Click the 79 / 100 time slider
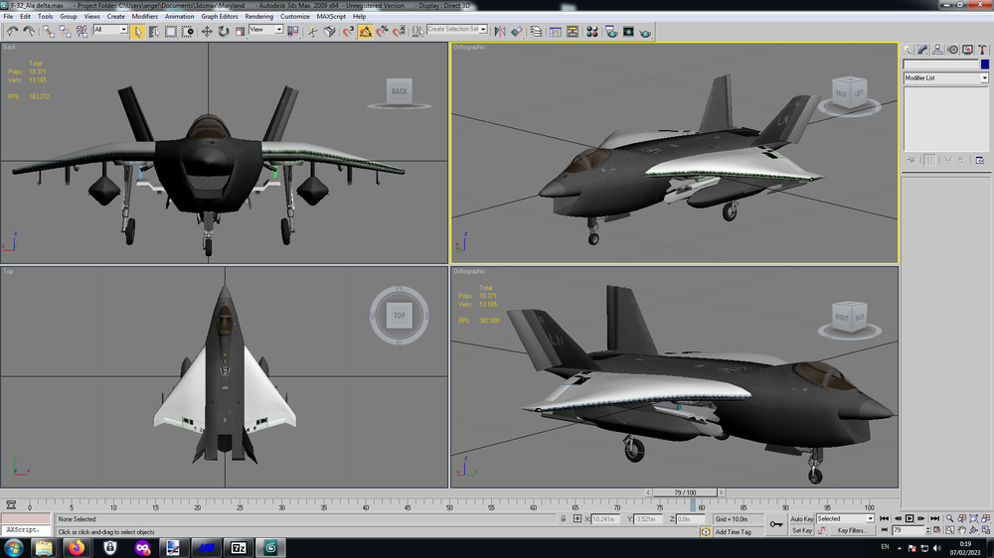994x558 pixels. point(685,492)
